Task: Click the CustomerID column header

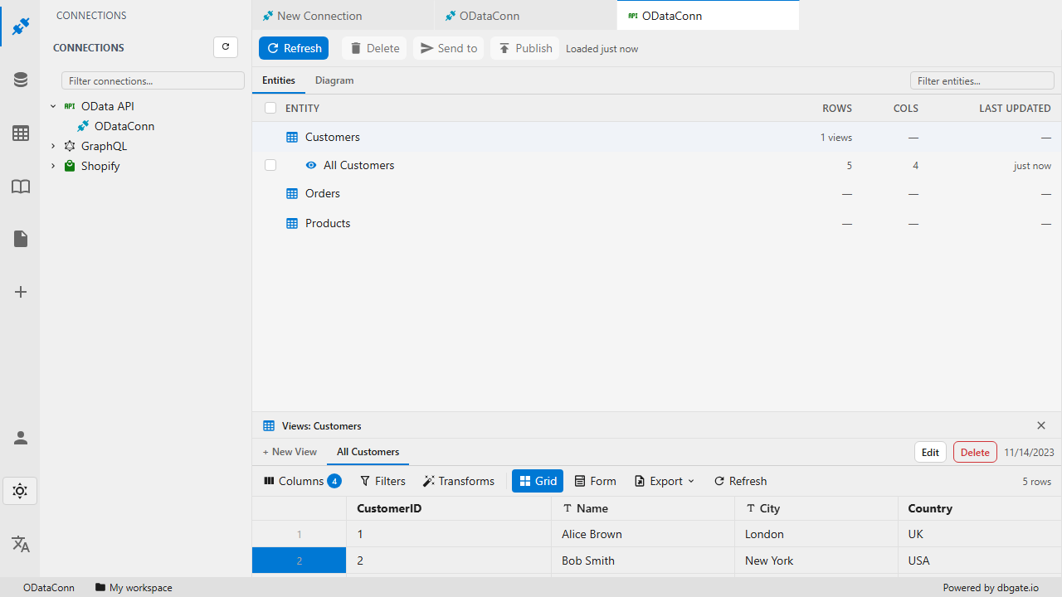Action: (449, 508)
